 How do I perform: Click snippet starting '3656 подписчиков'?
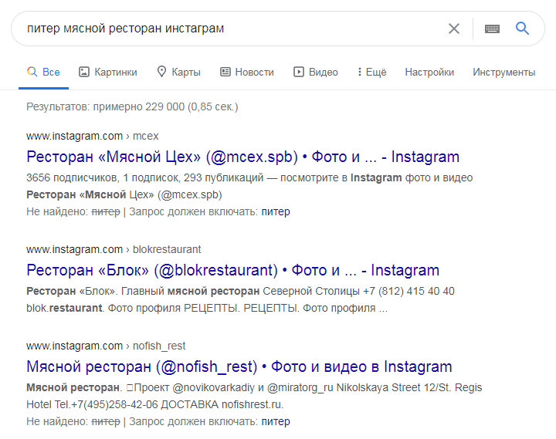249,177
